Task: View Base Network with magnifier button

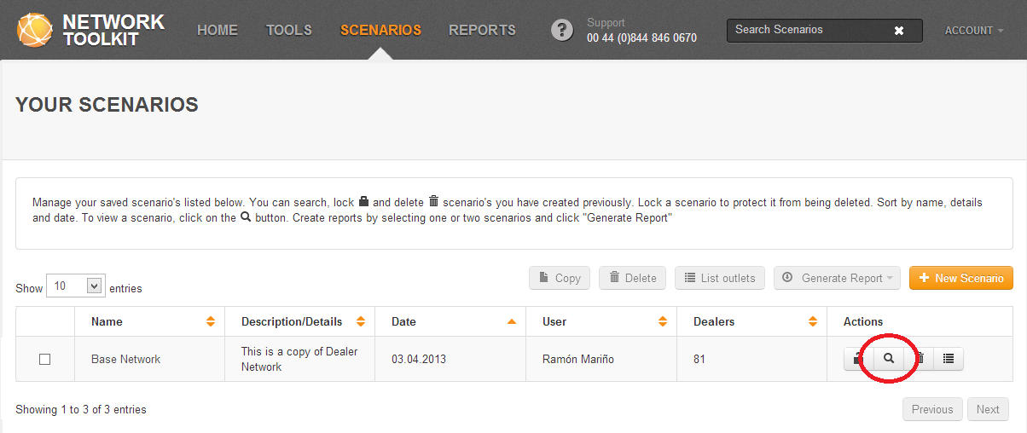Action: point(888,360)
